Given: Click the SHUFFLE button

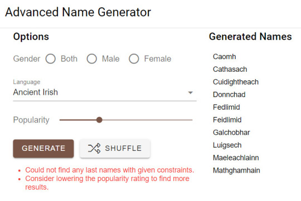Looking at the screenshot, I should [115, 149].
